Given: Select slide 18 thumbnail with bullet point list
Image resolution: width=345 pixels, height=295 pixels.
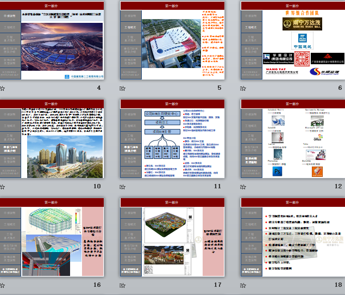Looking at the screenshot, I should point(293,237).
